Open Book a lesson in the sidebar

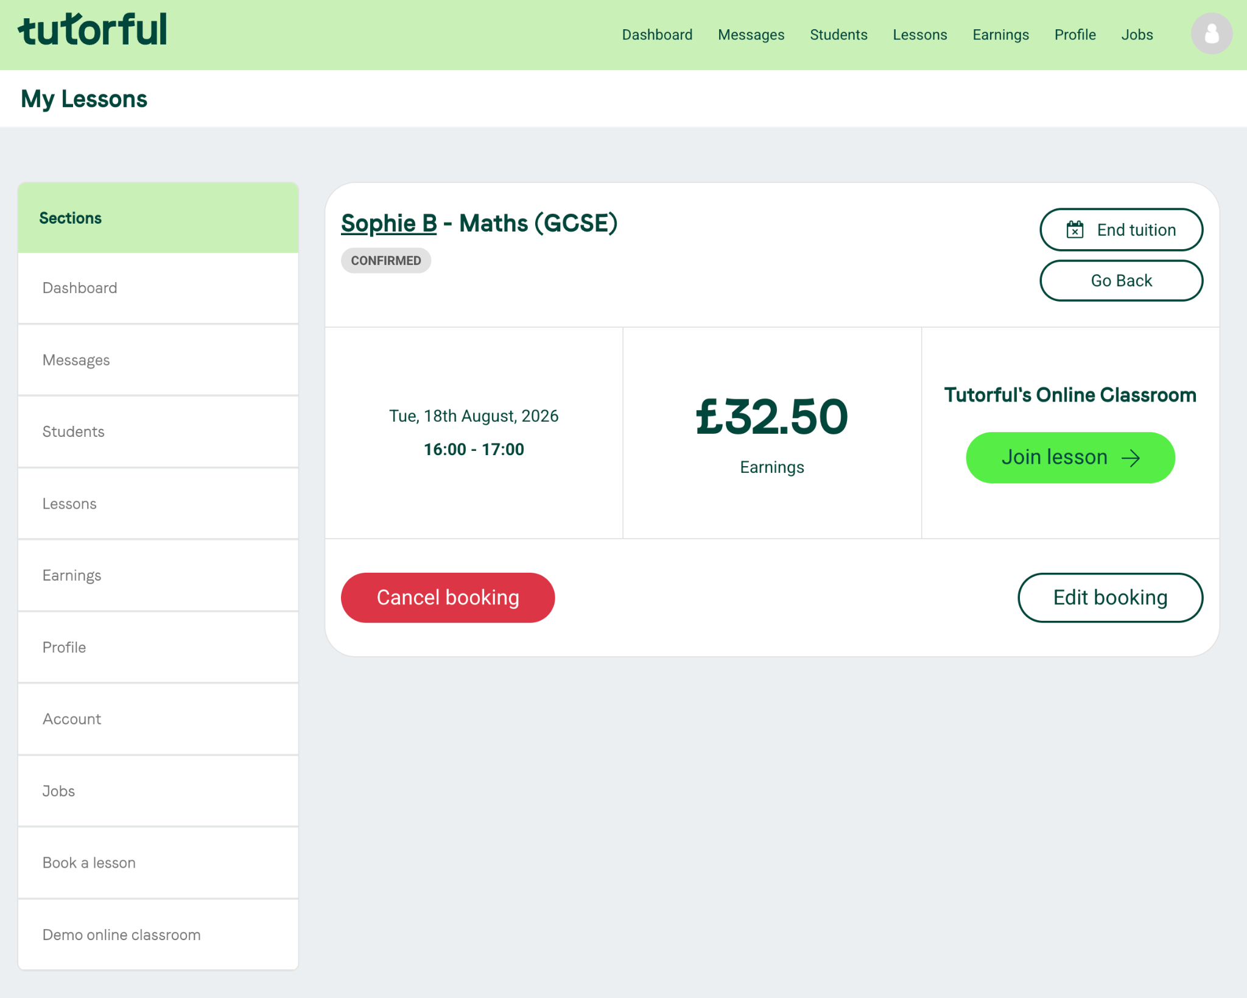(158, 863)
